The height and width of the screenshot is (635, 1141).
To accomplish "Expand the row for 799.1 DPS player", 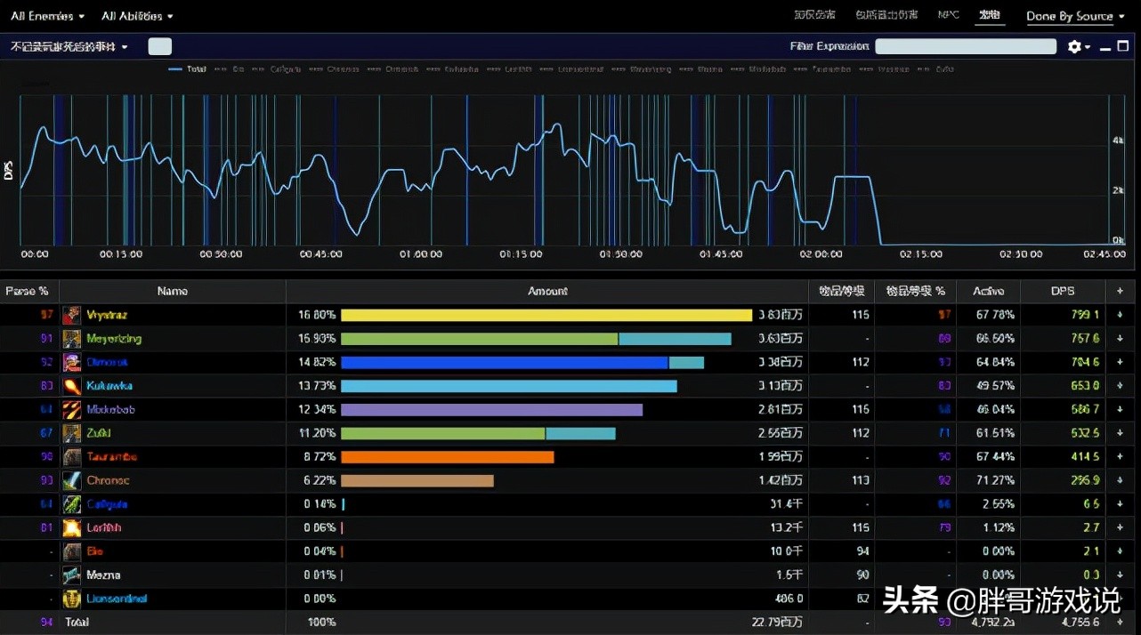I will pyautogui.click(x=1120, y=315).
